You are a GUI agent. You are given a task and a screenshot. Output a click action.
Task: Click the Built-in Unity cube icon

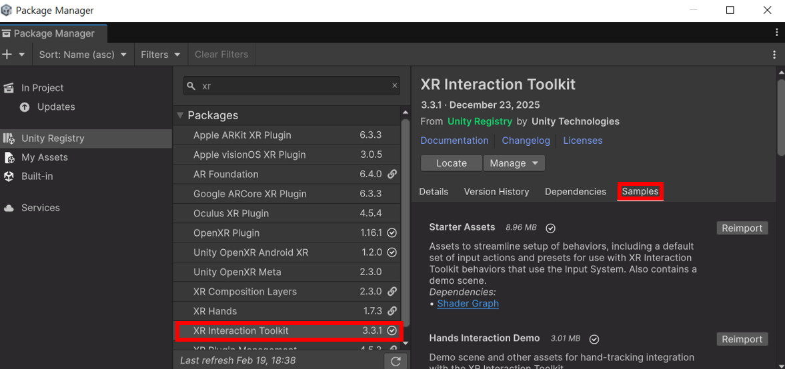(9, 177)
